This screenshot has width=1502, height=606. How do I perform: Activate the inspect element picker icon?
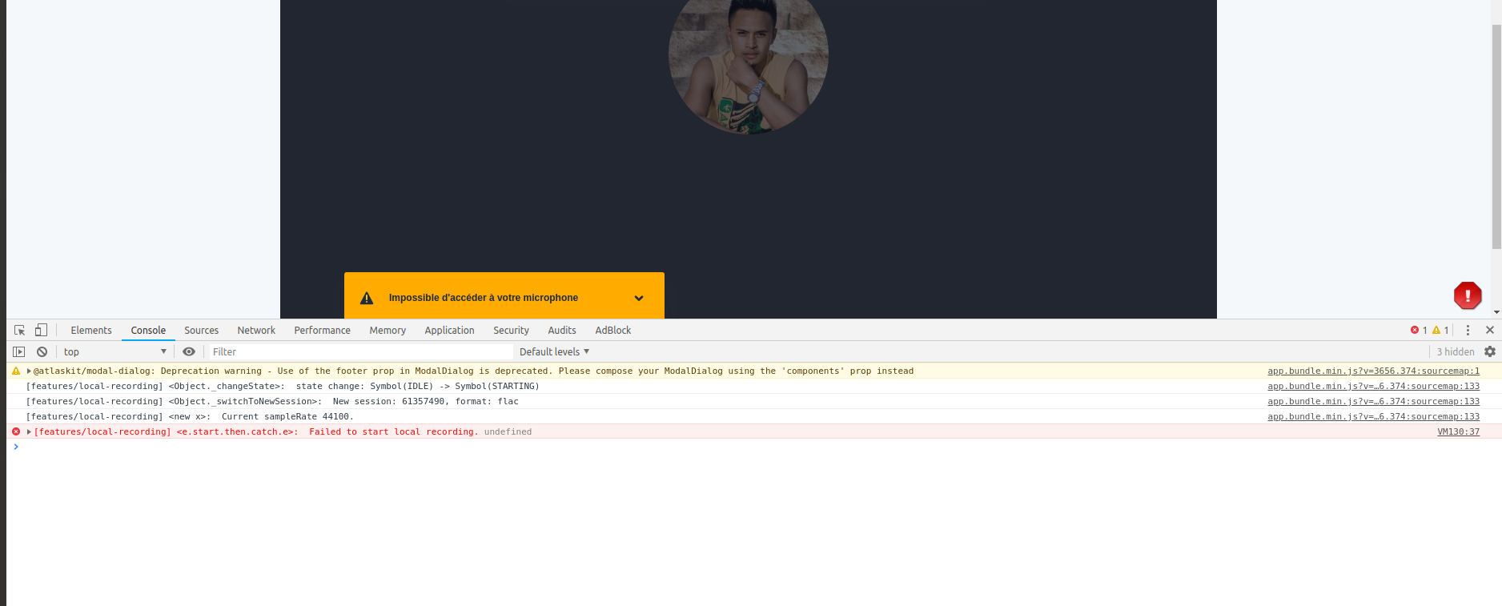click(x=20, y=330)
